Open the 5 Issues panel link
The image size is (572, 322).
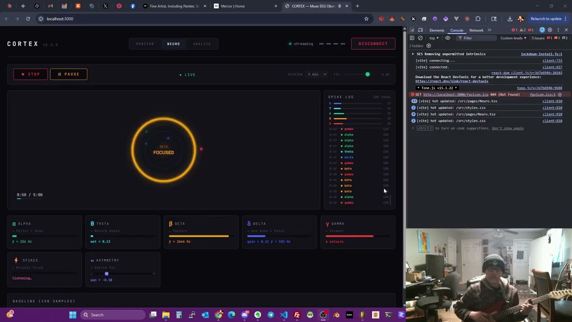pyautogui.click(x=549, y=38)
